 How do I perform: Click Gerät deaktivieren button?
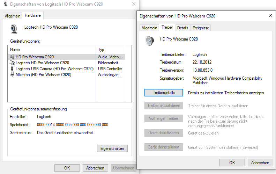(164, 133)
